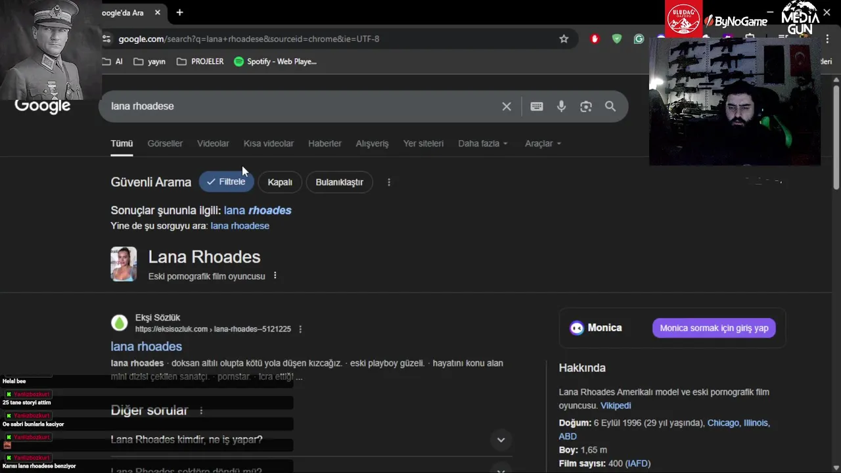Start voice search with the microphone icon
The height and width of the screenshot is (473, 841).
click(x=561, y=106)
